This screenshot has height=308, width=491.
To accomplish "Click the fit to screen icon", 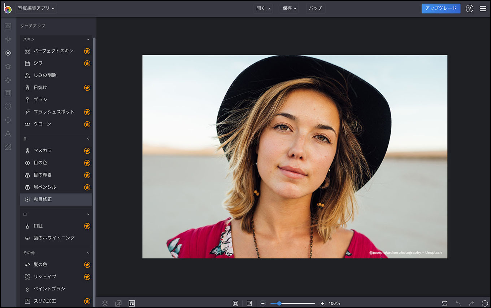I will [235, 303].
